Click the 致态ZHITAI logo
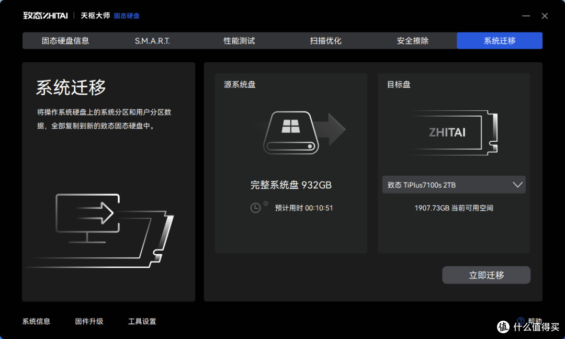565x339 pixels. [x=46, y=16]
